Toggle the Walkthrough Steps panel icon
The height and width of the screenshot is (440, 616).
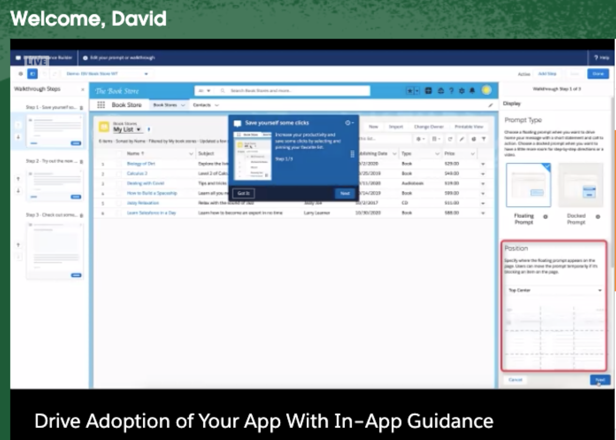point(32,74)
